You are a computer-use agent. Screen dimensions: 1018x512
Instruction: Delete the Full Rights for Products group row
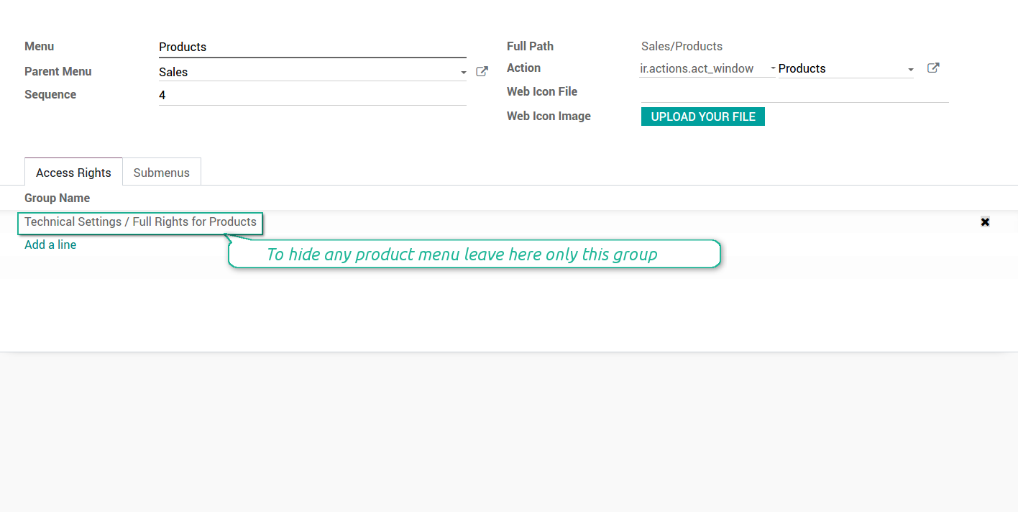(x=985, y=222)
